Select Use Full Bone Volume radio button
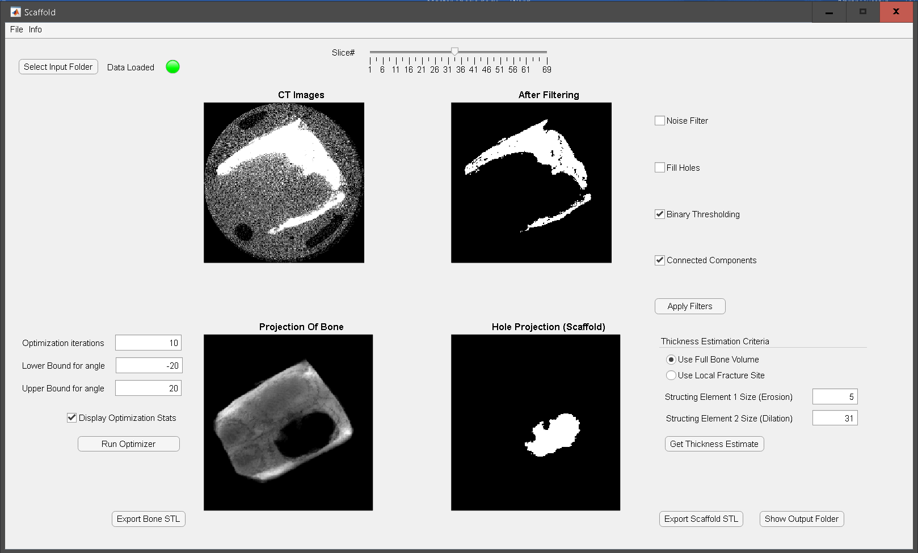Image resolution: width=918 pixels, height=553 pixels. coord(671,360)
